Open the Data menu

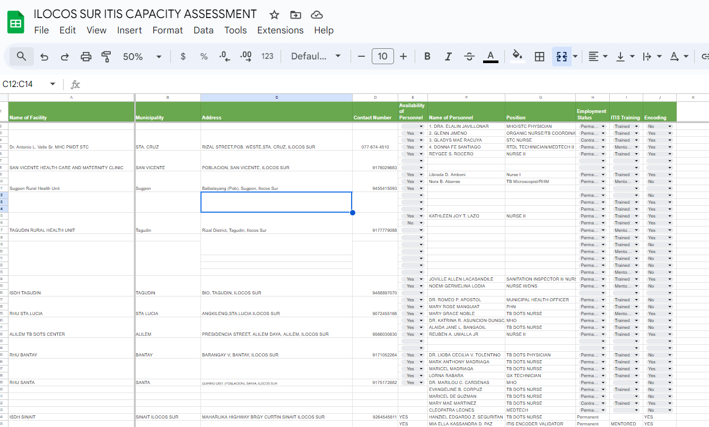(204, 30)
